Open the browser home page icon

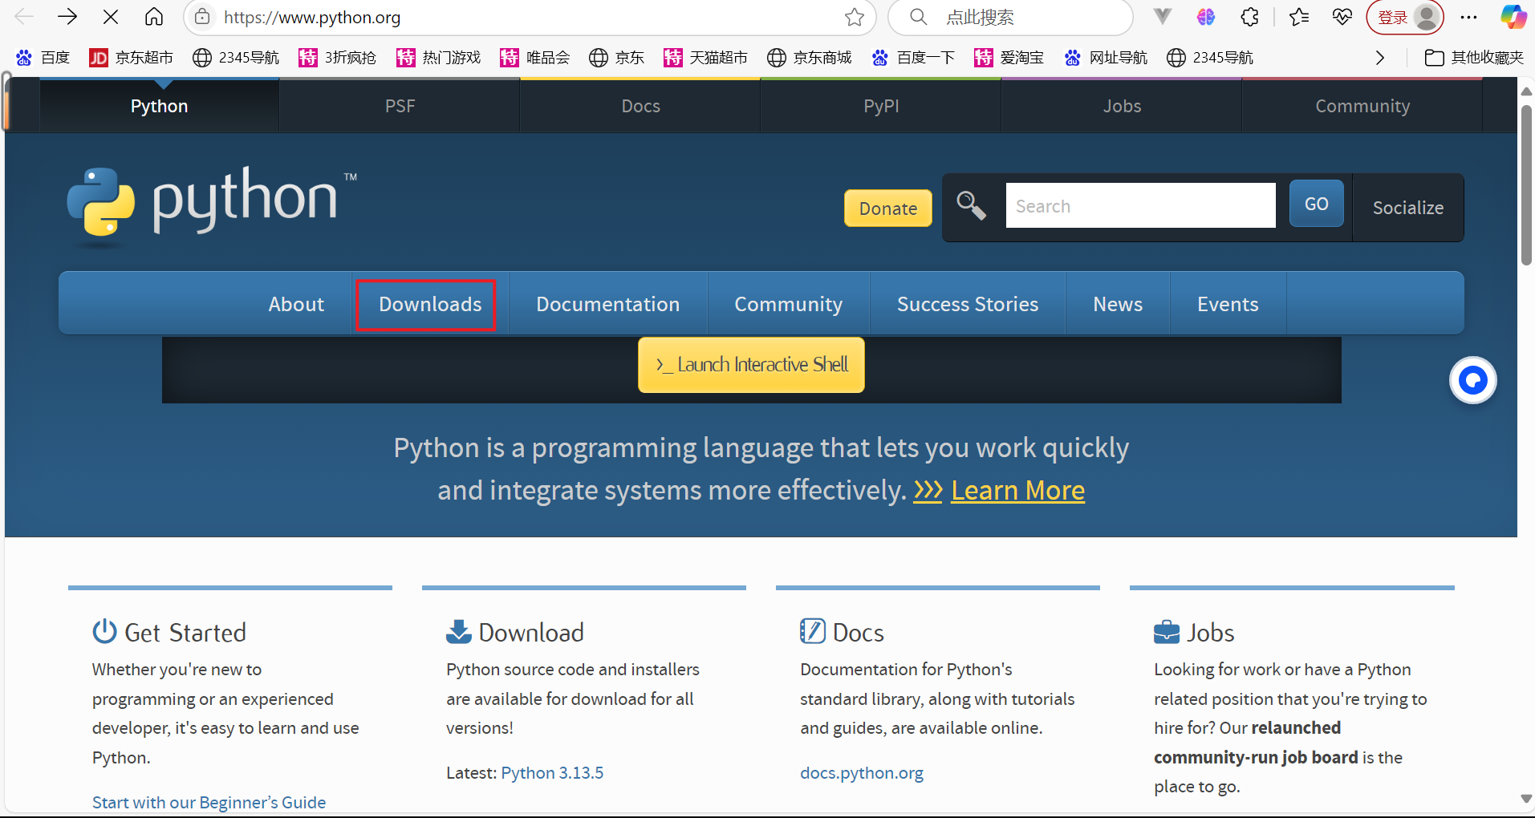(x=154, y=17)
